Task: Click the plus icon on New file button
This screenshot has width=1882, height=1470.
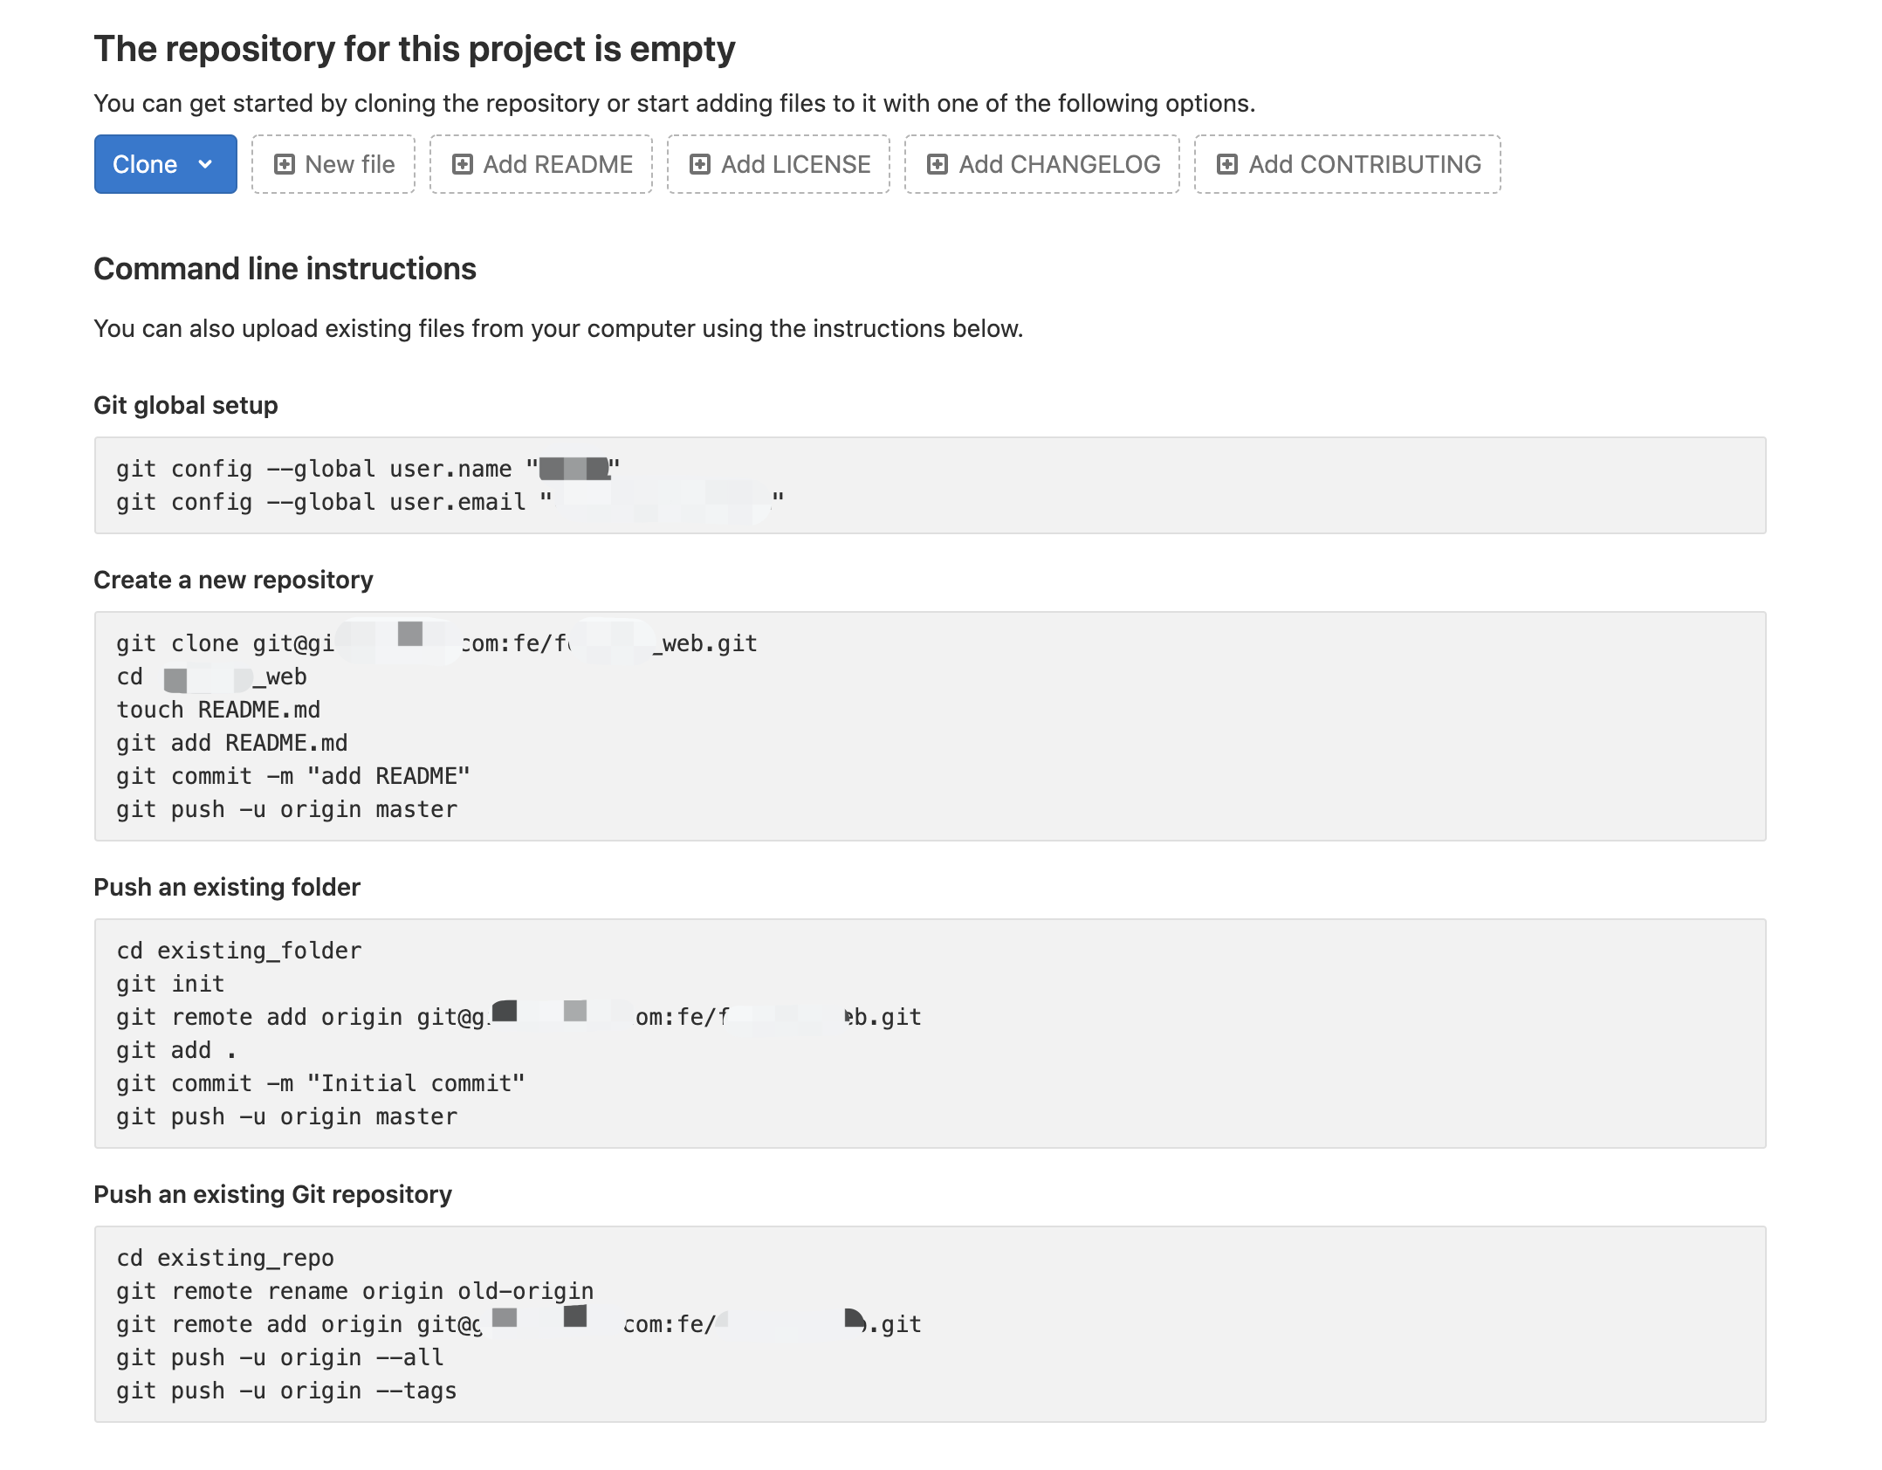Action: pyautogui.click(x=285, y=164)
